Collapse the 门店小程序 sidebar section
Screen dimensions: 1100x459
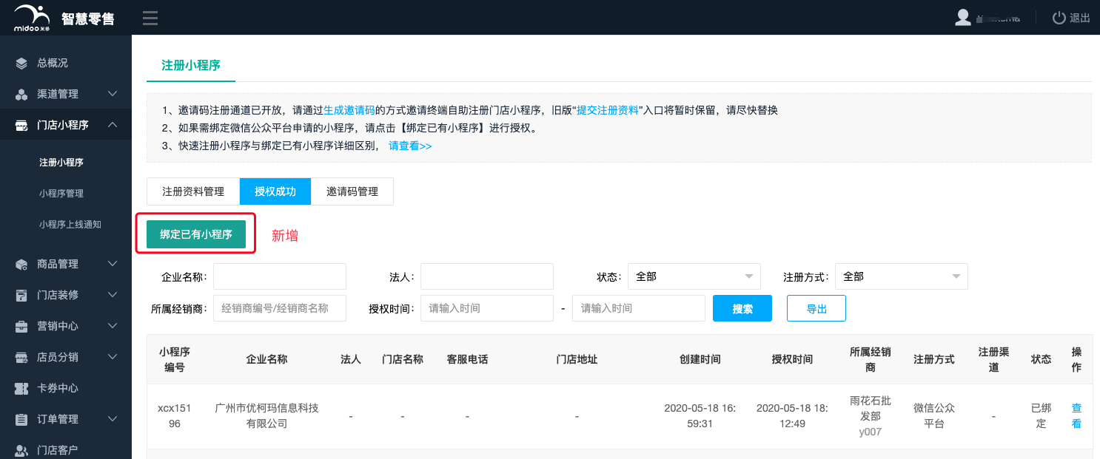(x=113, y=125)
